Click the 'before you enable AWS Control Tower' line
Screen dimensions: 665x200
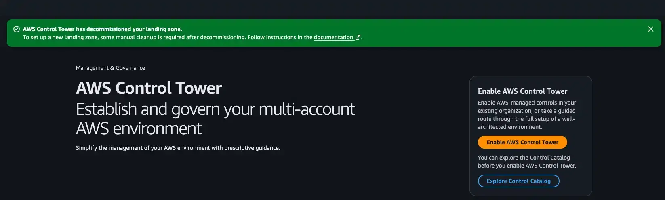point(527,166)
